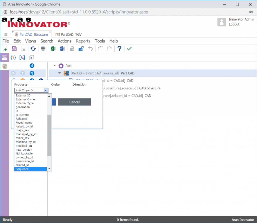The image size is (257, 223).
Task: Switch to the PartCAD_TGV tab
Action: pos(69,34)
